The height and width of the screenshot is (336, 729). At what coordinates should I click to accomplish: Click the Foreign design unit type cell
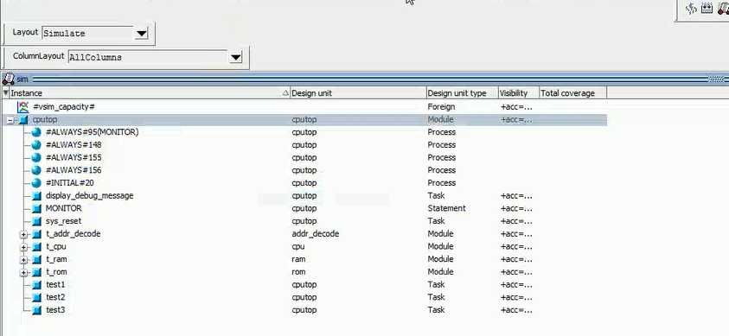coord(441,107)
